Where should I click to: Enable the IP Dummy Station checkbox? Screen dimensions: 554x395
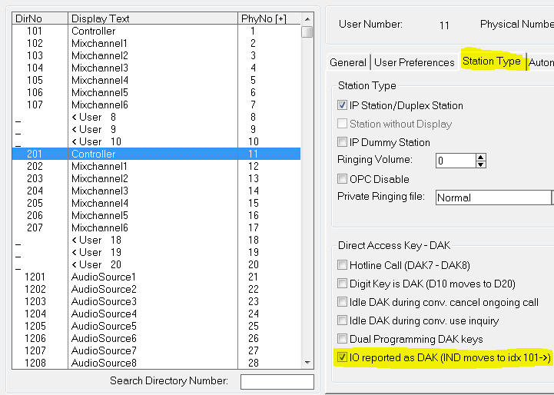tap(343, 142)
